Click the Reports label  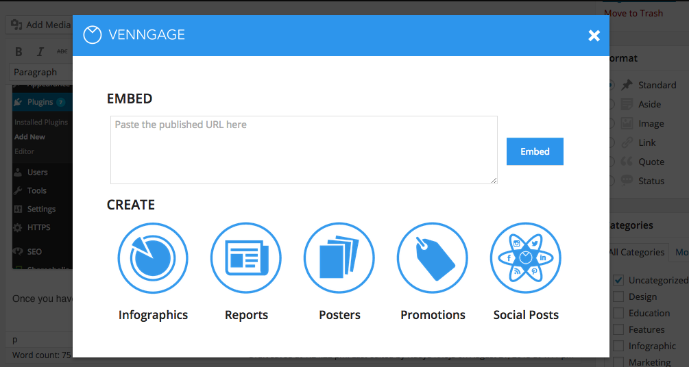point(247,315)
